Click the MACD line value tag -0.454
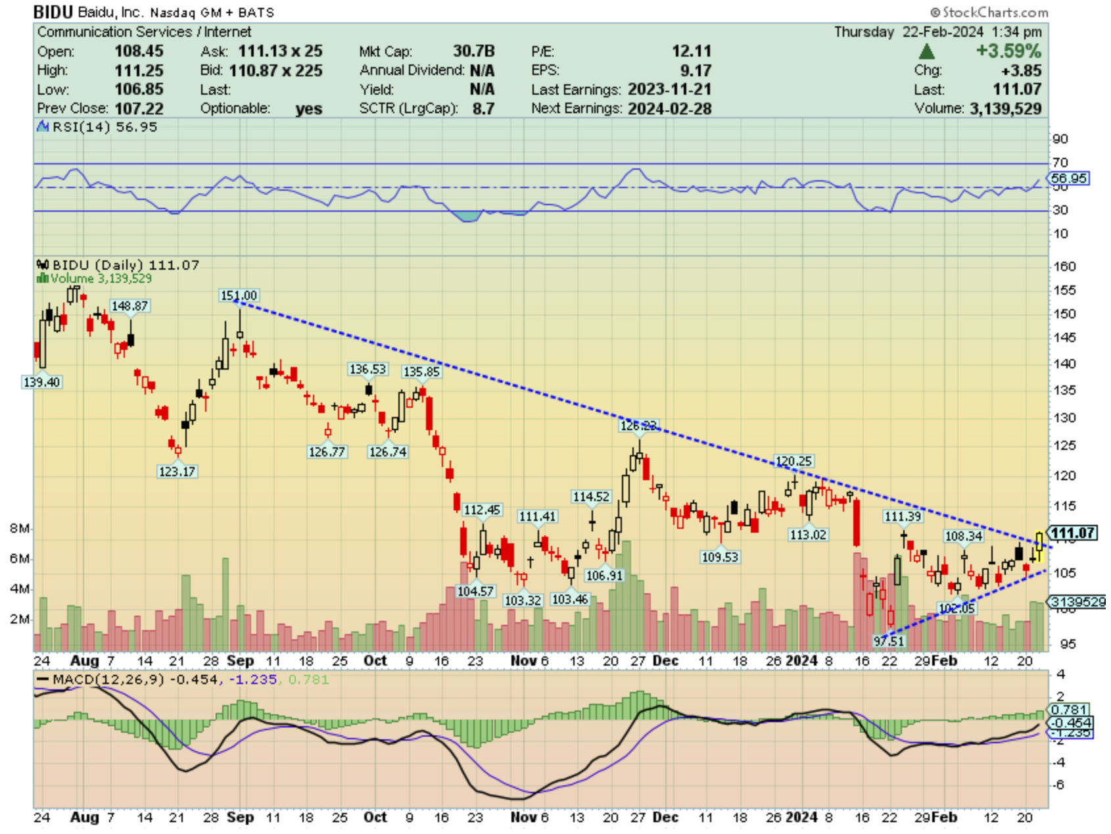 pos(1070,722)
